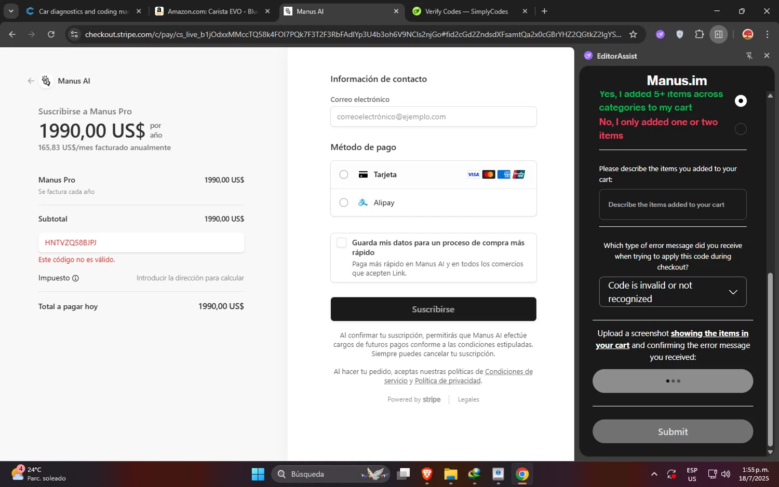Click the Suscribirse button
This screenshot has width=779, height=487.
click(x=433, y=309)
